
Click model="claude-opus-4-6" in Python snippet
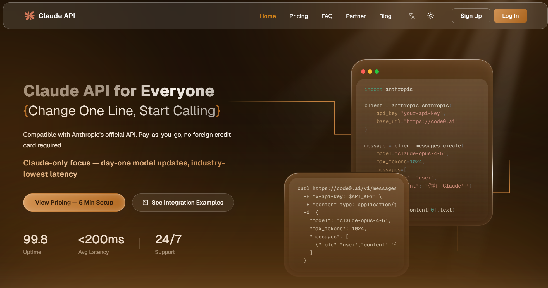tap(412, 153)
